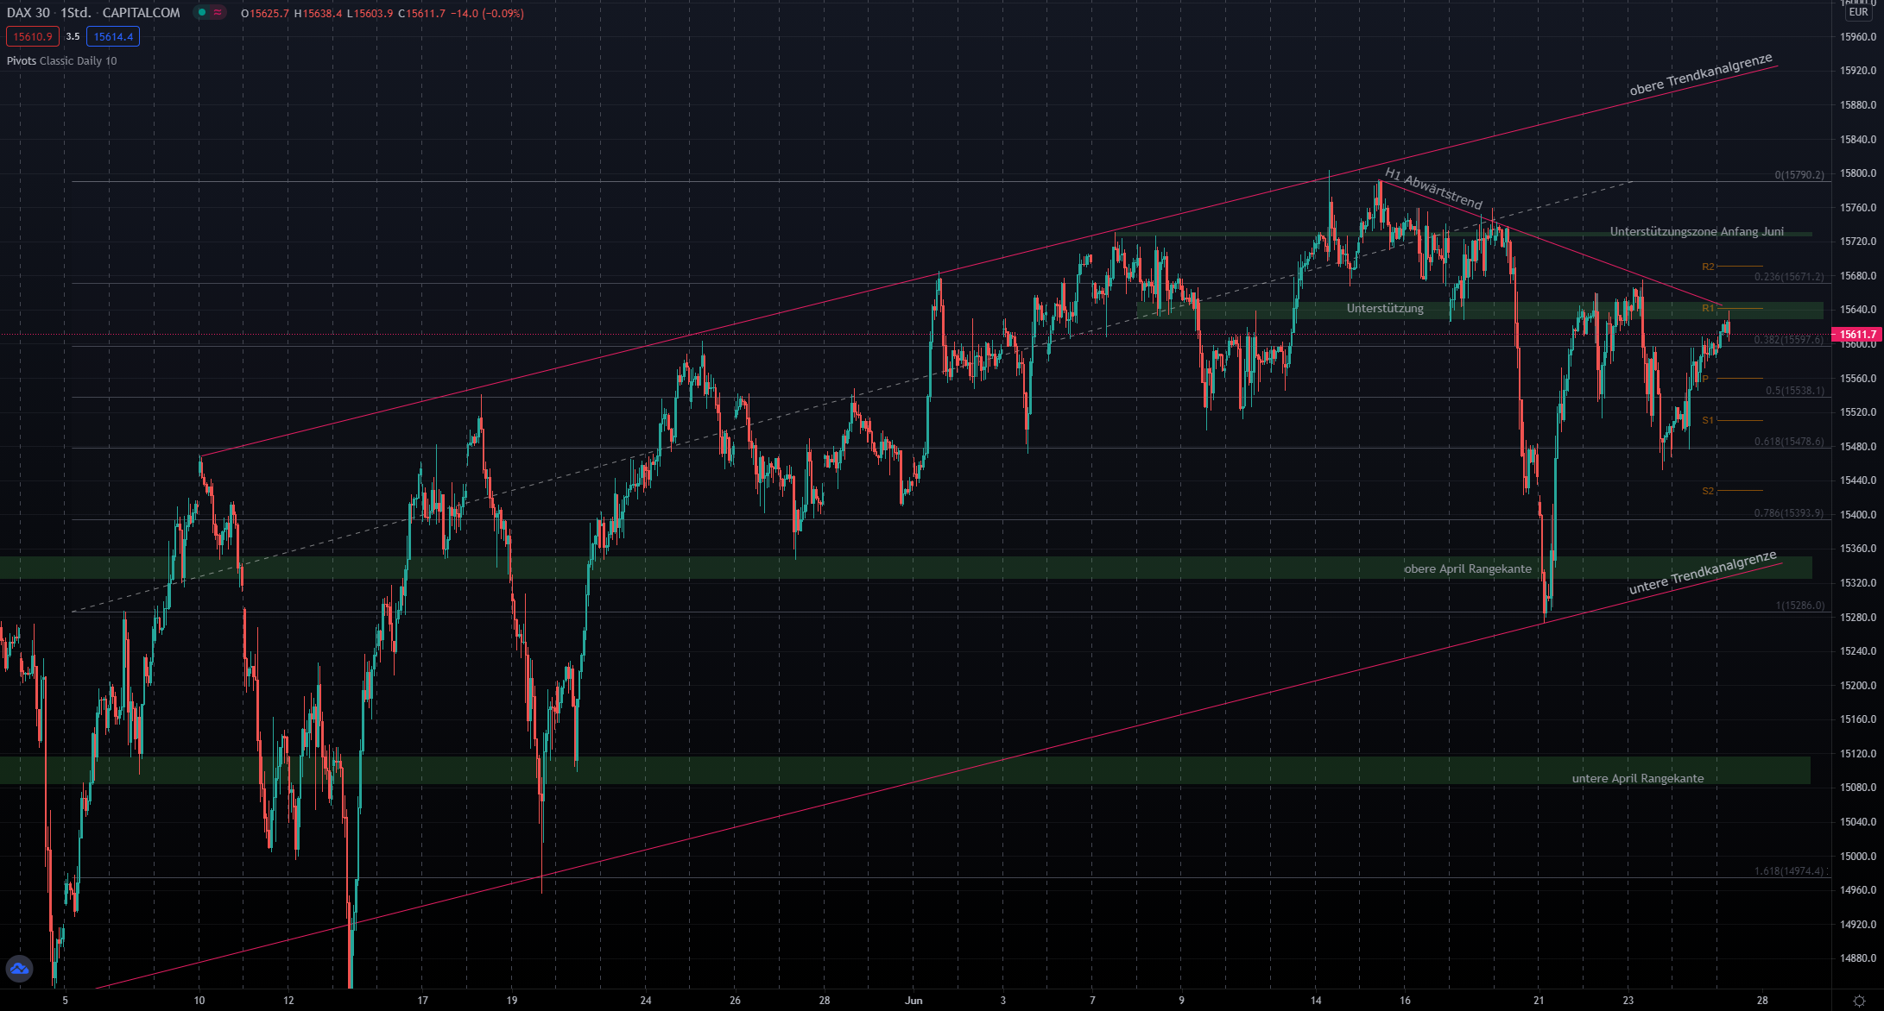Select the 'obere Trendkanalgrenze' text label
The image size is (1884, 1011).
point(1700,75)
